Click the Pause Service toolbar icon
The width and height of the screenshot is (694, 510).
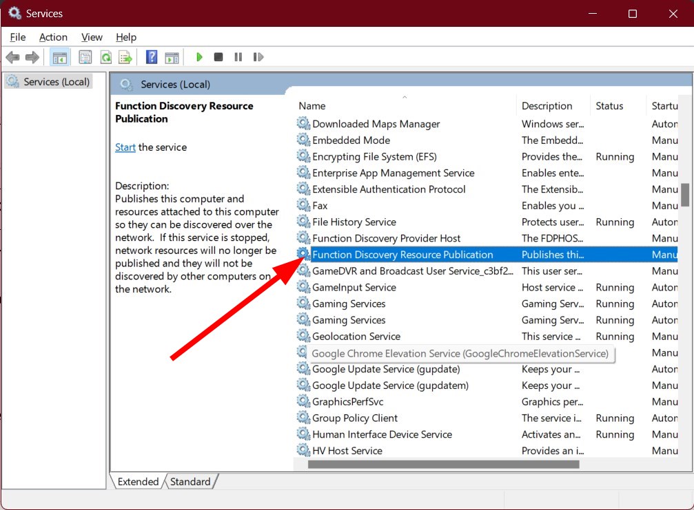pyautogui.click(x=238, y=57)
